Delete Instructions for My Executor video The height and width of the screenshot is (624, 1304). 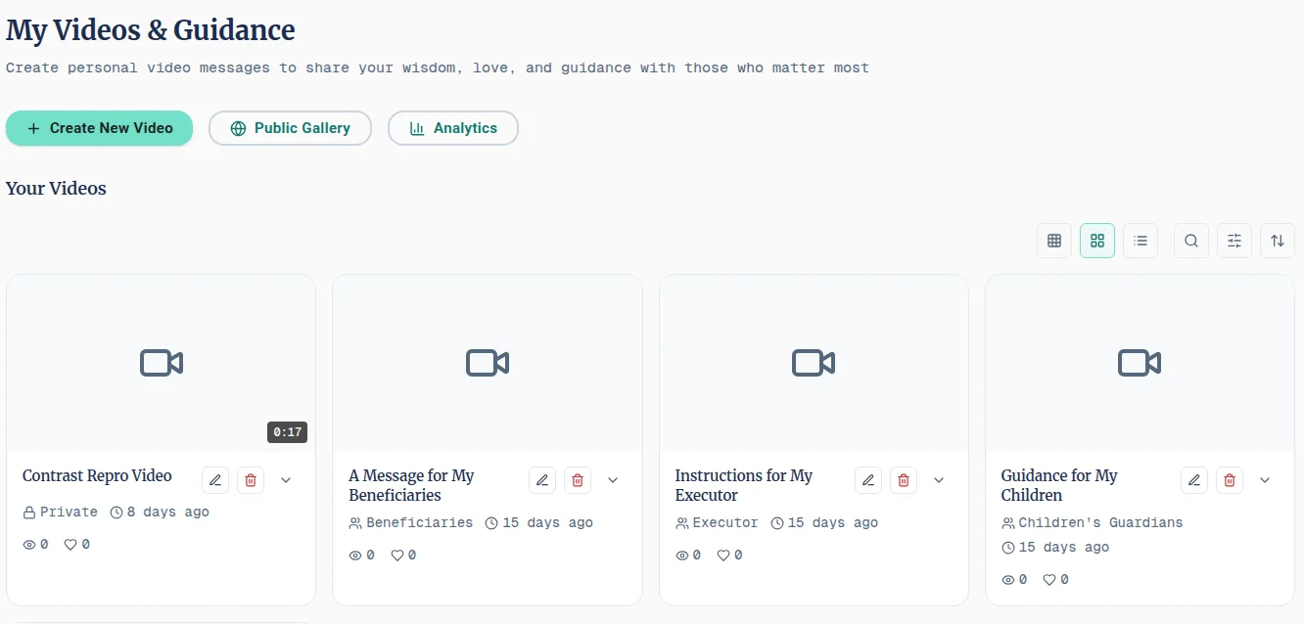pyautogui.click(x=904, y=480)
